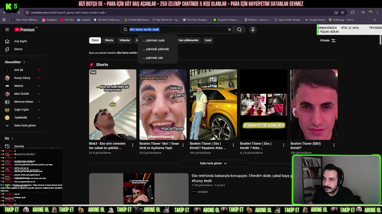
Task: Bookmark the page with the star icon
Action: point(343,12)
